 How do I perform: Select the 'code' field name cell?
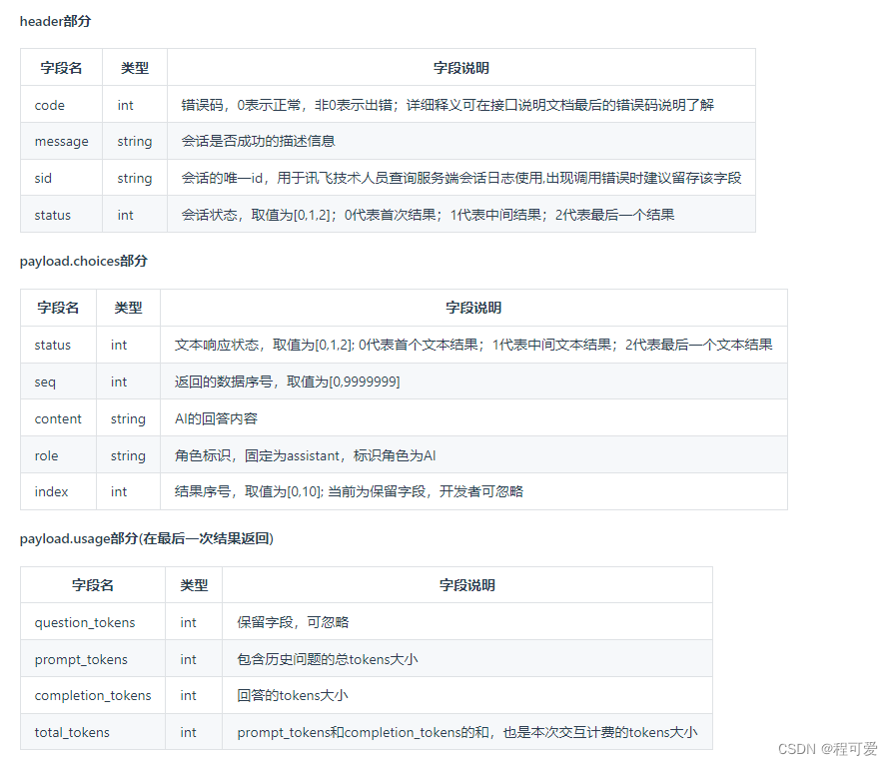[62, 104]
